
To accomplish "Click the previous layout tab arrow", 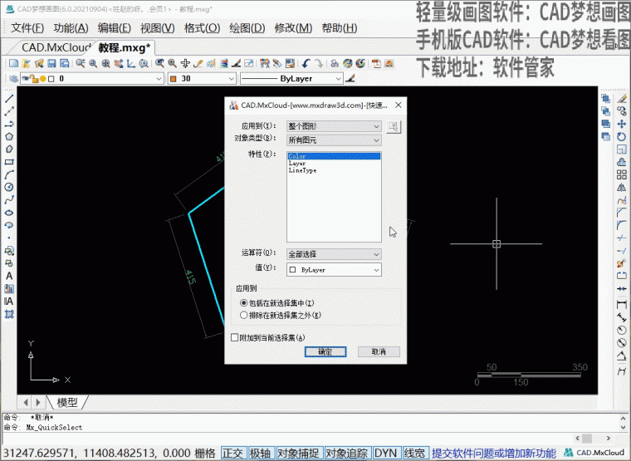I will 26,402.
